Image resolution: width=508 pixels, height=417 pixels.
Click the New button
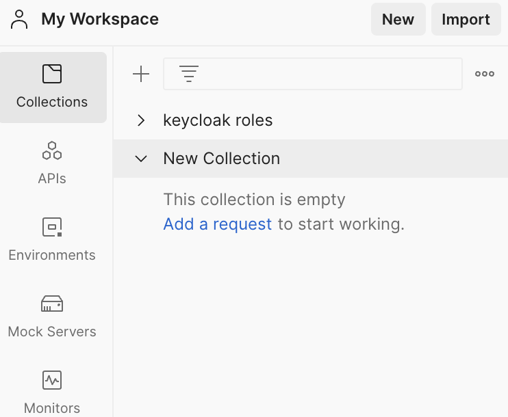coord(398,19)
